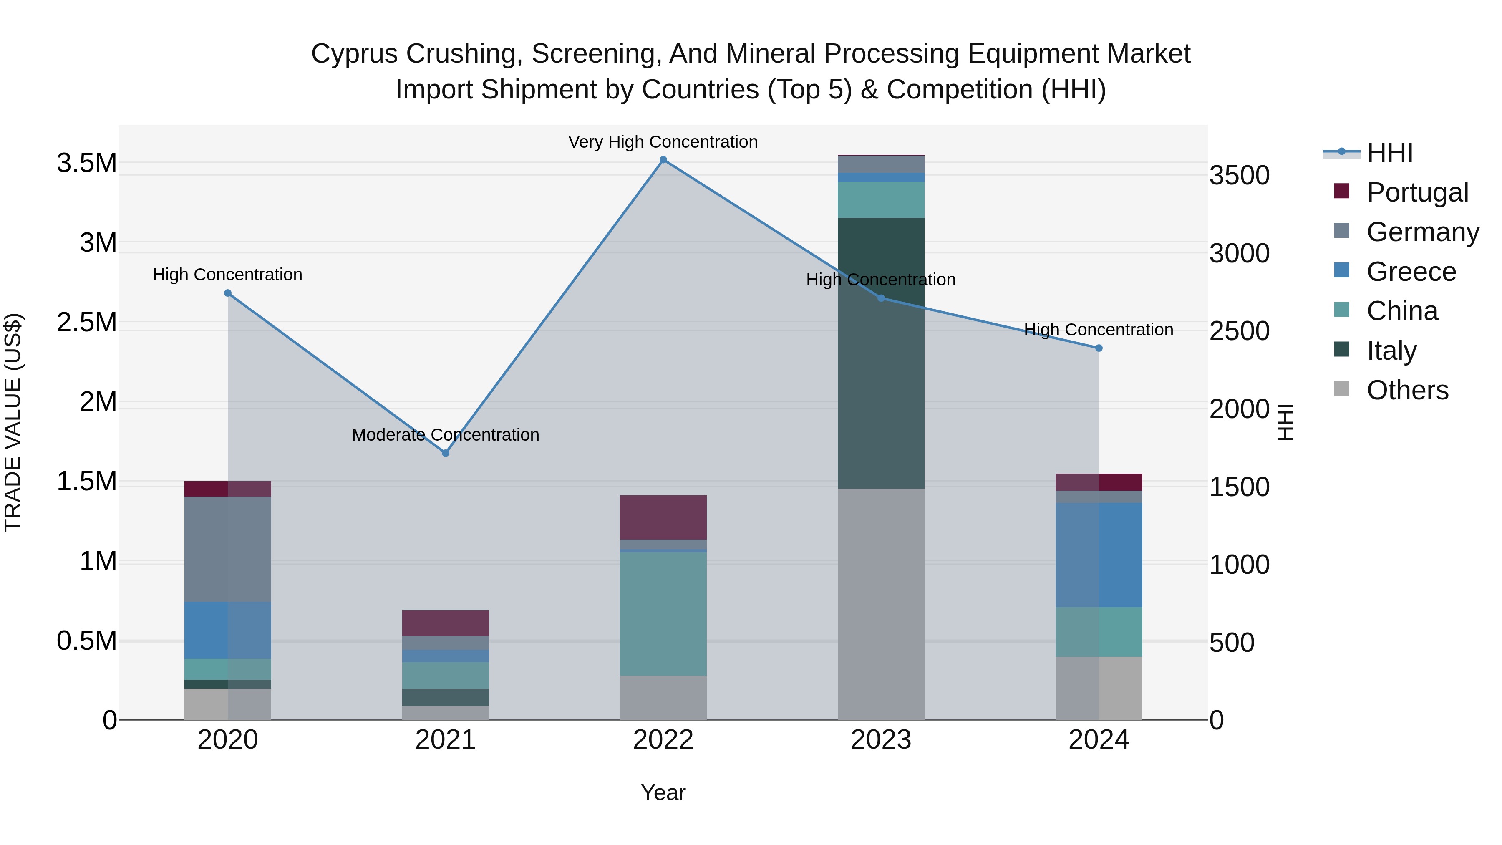Click the Italy dark green legend swatch
The image size is (1502, 845).
pos(1342,349)
